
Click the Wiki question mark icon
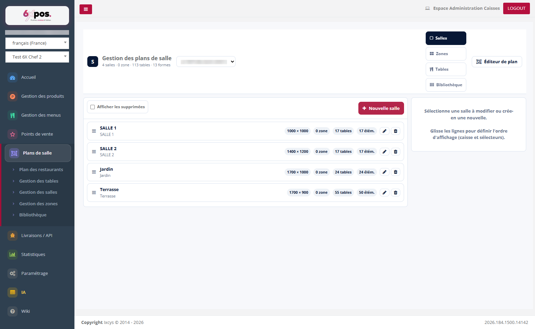click(13, 311)
